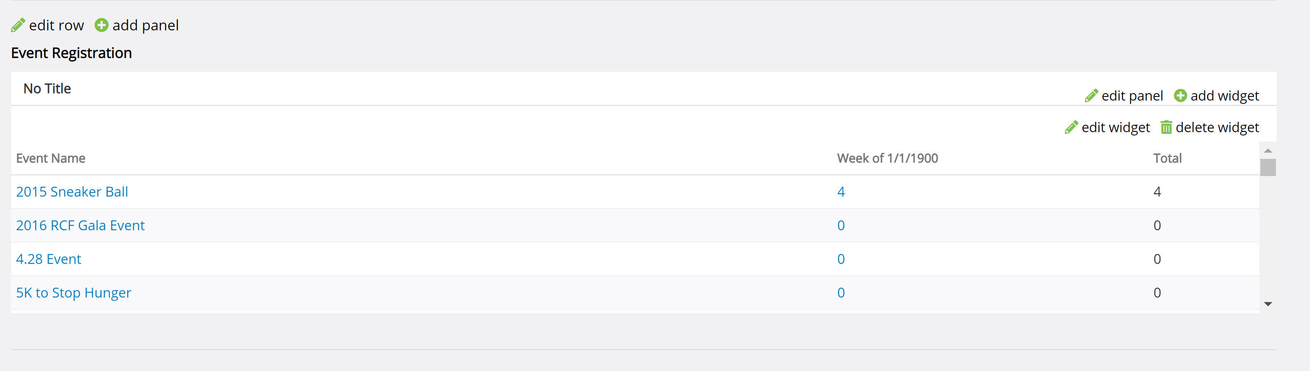
Task: Open the 2016 RCF Gala Event link
Action: tap(80, 225)
